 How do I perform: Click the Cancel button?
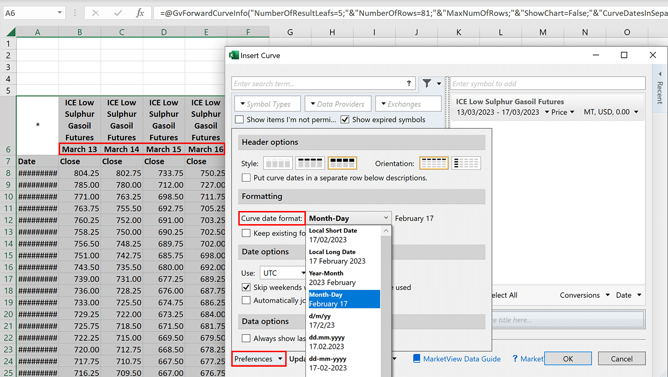point(622,359)
